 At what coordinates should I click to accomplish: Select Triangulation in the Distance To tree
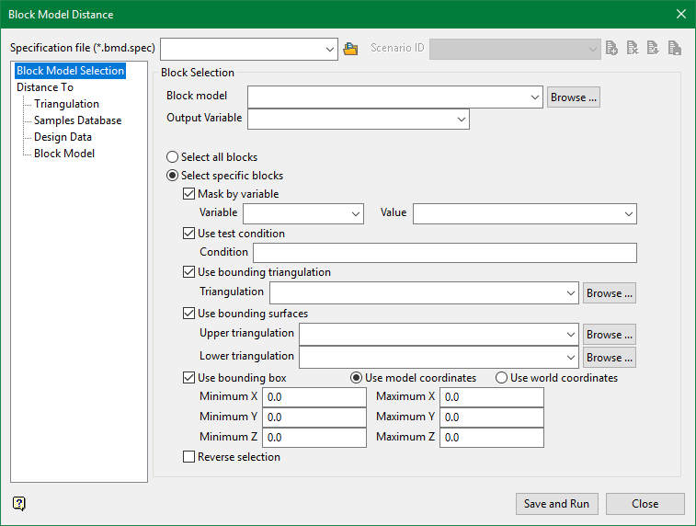pyautogui.click(x=66, y=104)
